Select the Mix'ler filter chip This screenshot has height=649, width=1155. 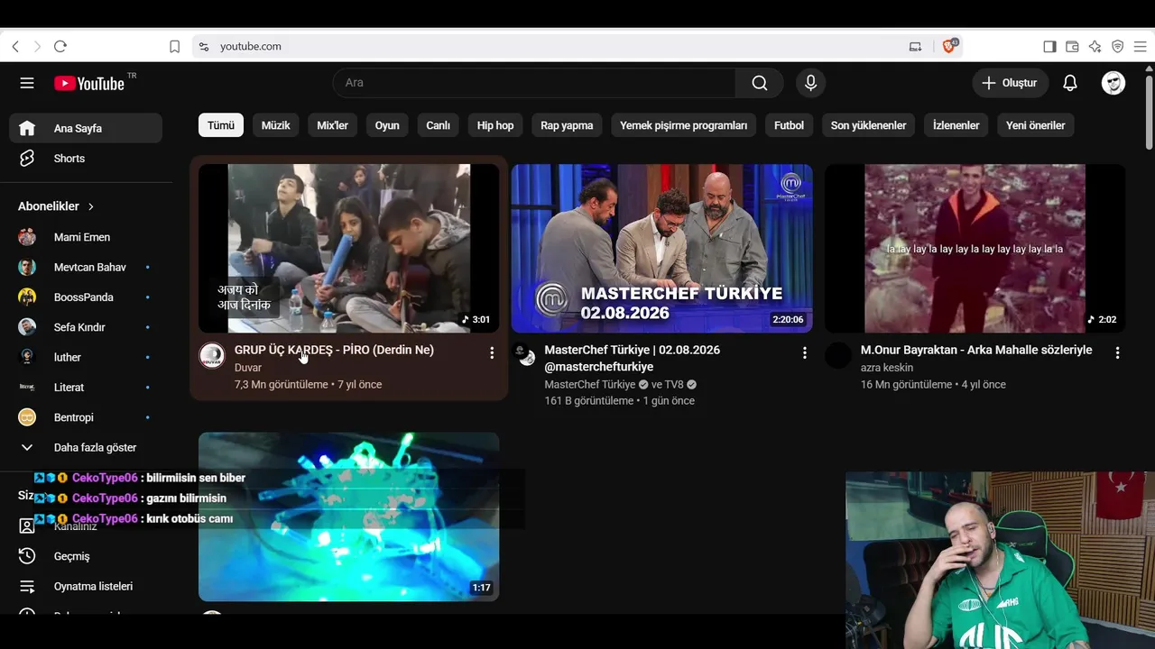332,125
